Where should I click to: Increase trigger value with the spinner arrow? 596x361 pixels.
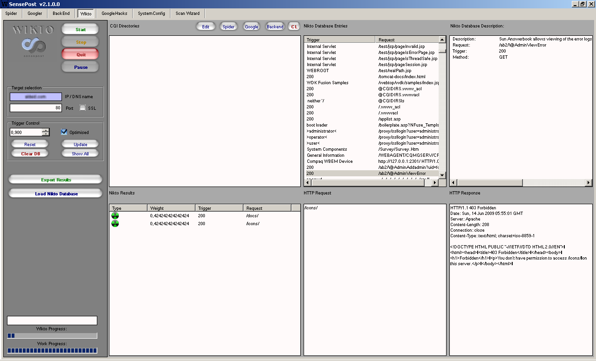coord(46,130)
